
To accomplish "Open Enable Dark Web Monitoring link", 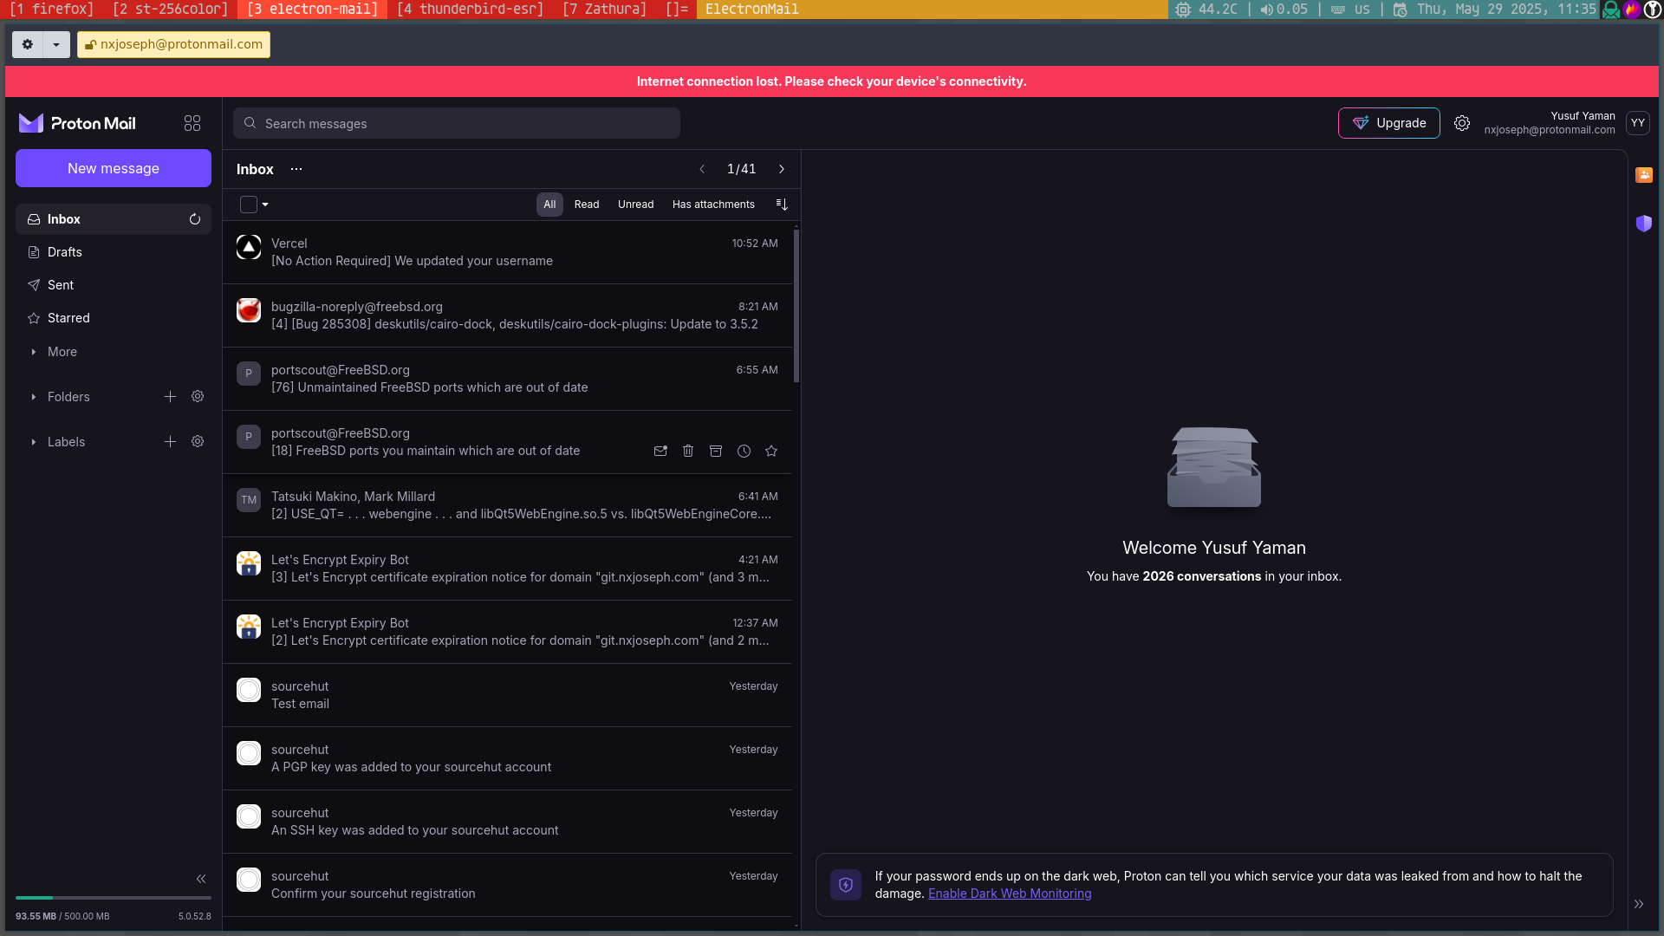I will coord(1010,894).
